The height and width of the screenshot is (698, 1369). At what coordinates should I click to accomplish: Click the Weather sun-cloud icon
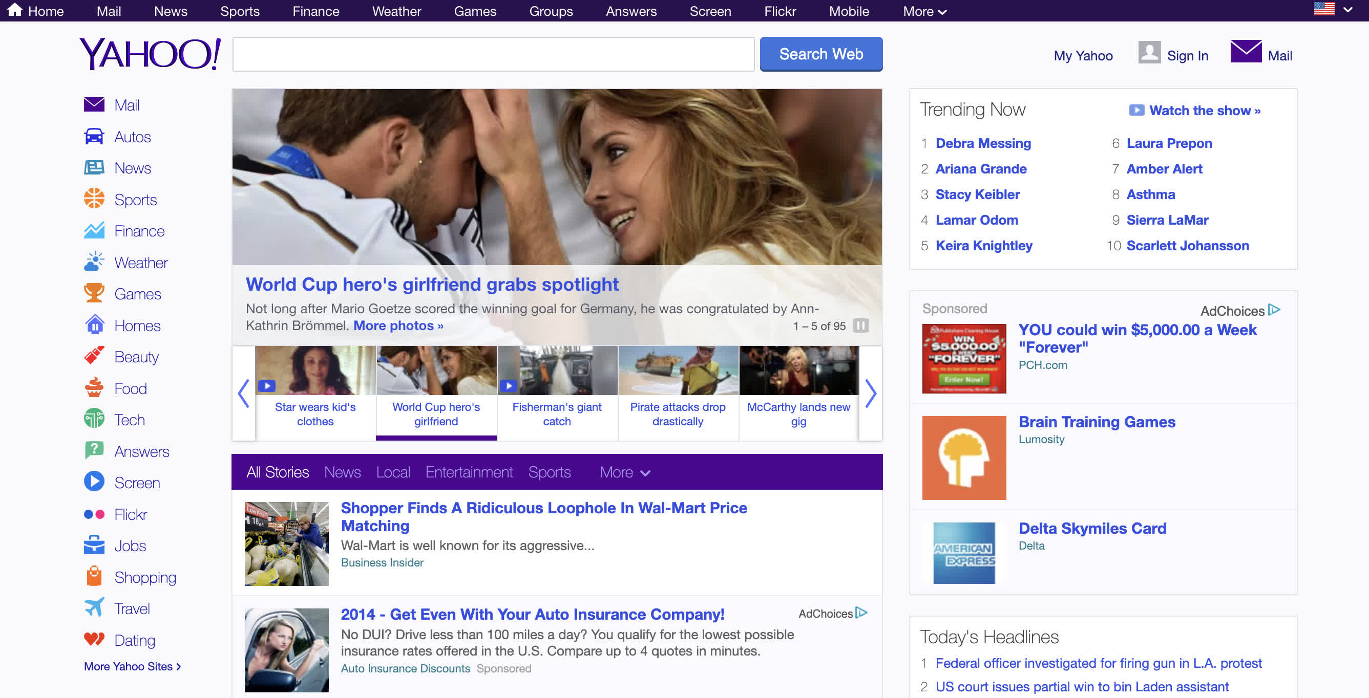[x=94, y=262]
